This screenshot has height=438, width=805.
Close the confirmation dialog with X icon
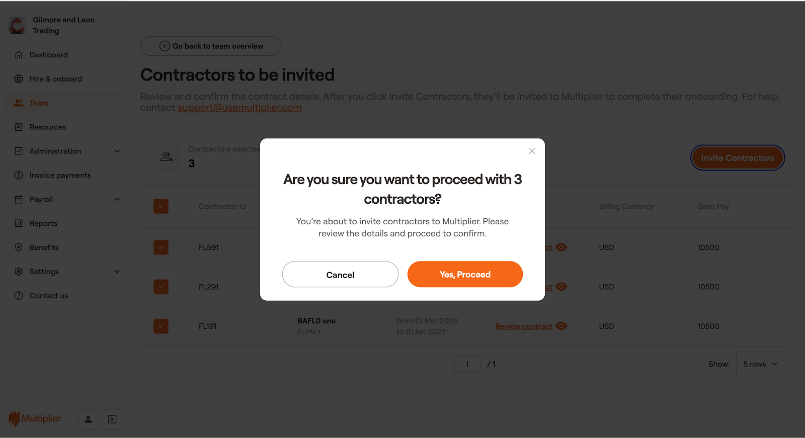(532, 151)
